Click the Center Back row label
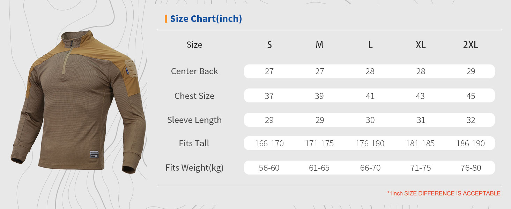 click(x=194, y=71)
